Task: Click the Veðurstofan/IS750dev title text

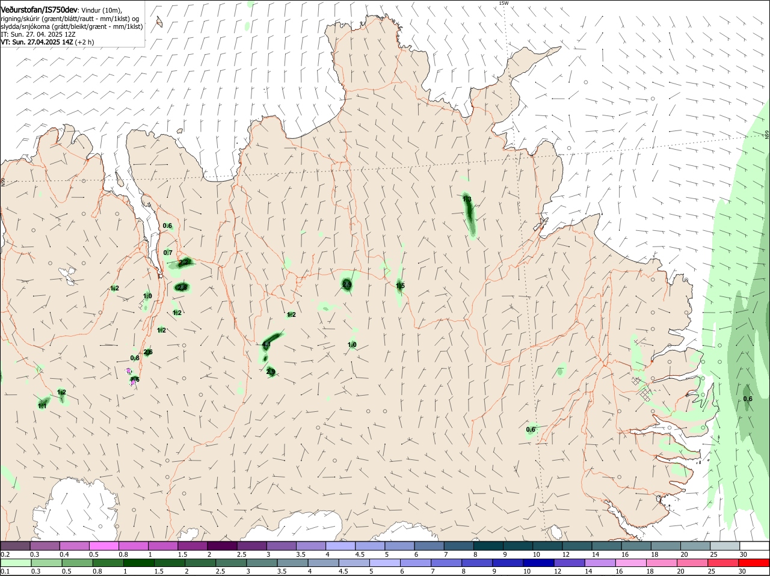Action: (39, 10)
